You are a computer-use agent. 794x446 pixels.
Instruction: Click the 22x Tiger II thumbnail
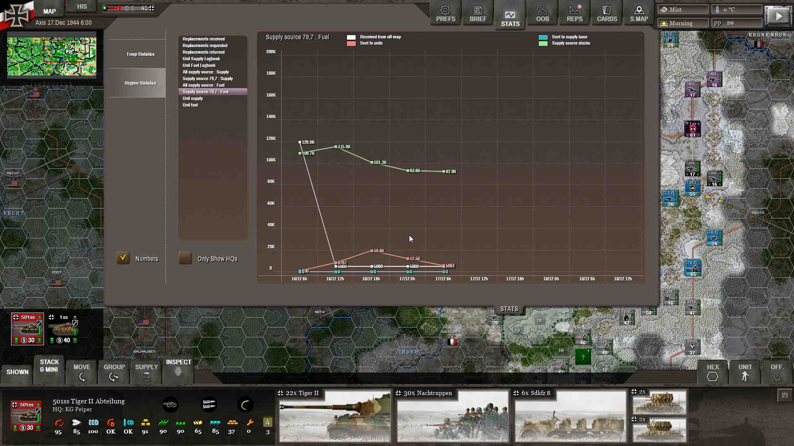point(335,416)
